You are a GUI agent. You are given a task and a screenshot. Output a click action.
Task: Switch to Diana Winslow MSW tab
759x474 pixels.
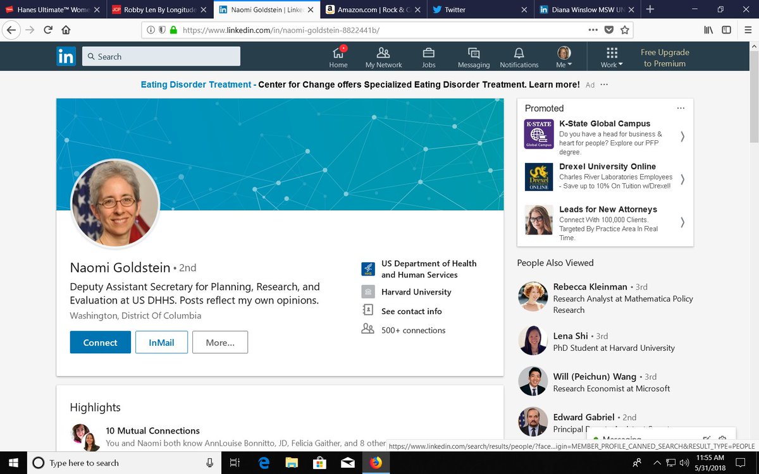pos(587,9)
